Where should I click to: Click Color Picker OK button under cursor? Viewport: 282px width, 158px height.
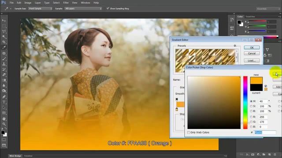click(277, 74)
